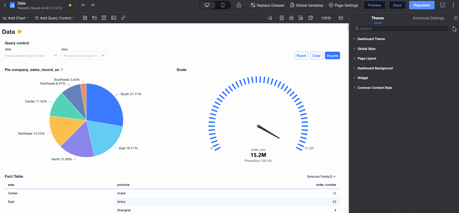Click the province column header
Viewport: 459px width, 213px height.
pyautogui.click(x=123, y=185)
